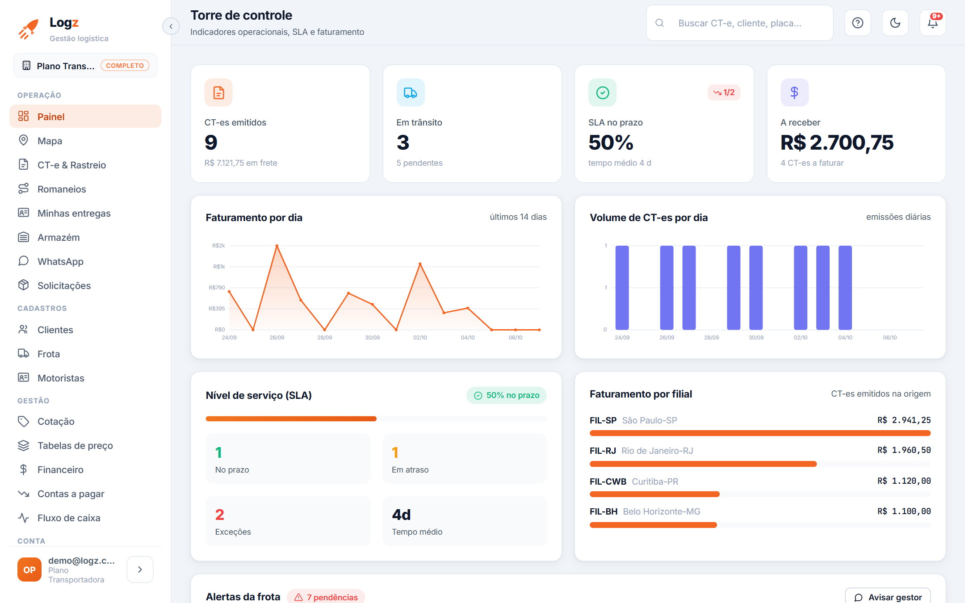This screenshot has height=603, width=965.
Task: Click the 7 pendências alert badge
Action: pos(326,597)
